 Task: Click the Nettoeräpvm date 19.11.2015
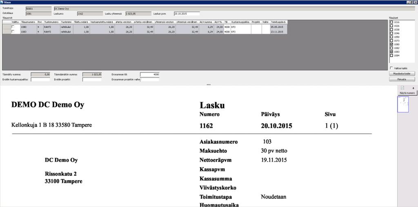coord(273,160)
